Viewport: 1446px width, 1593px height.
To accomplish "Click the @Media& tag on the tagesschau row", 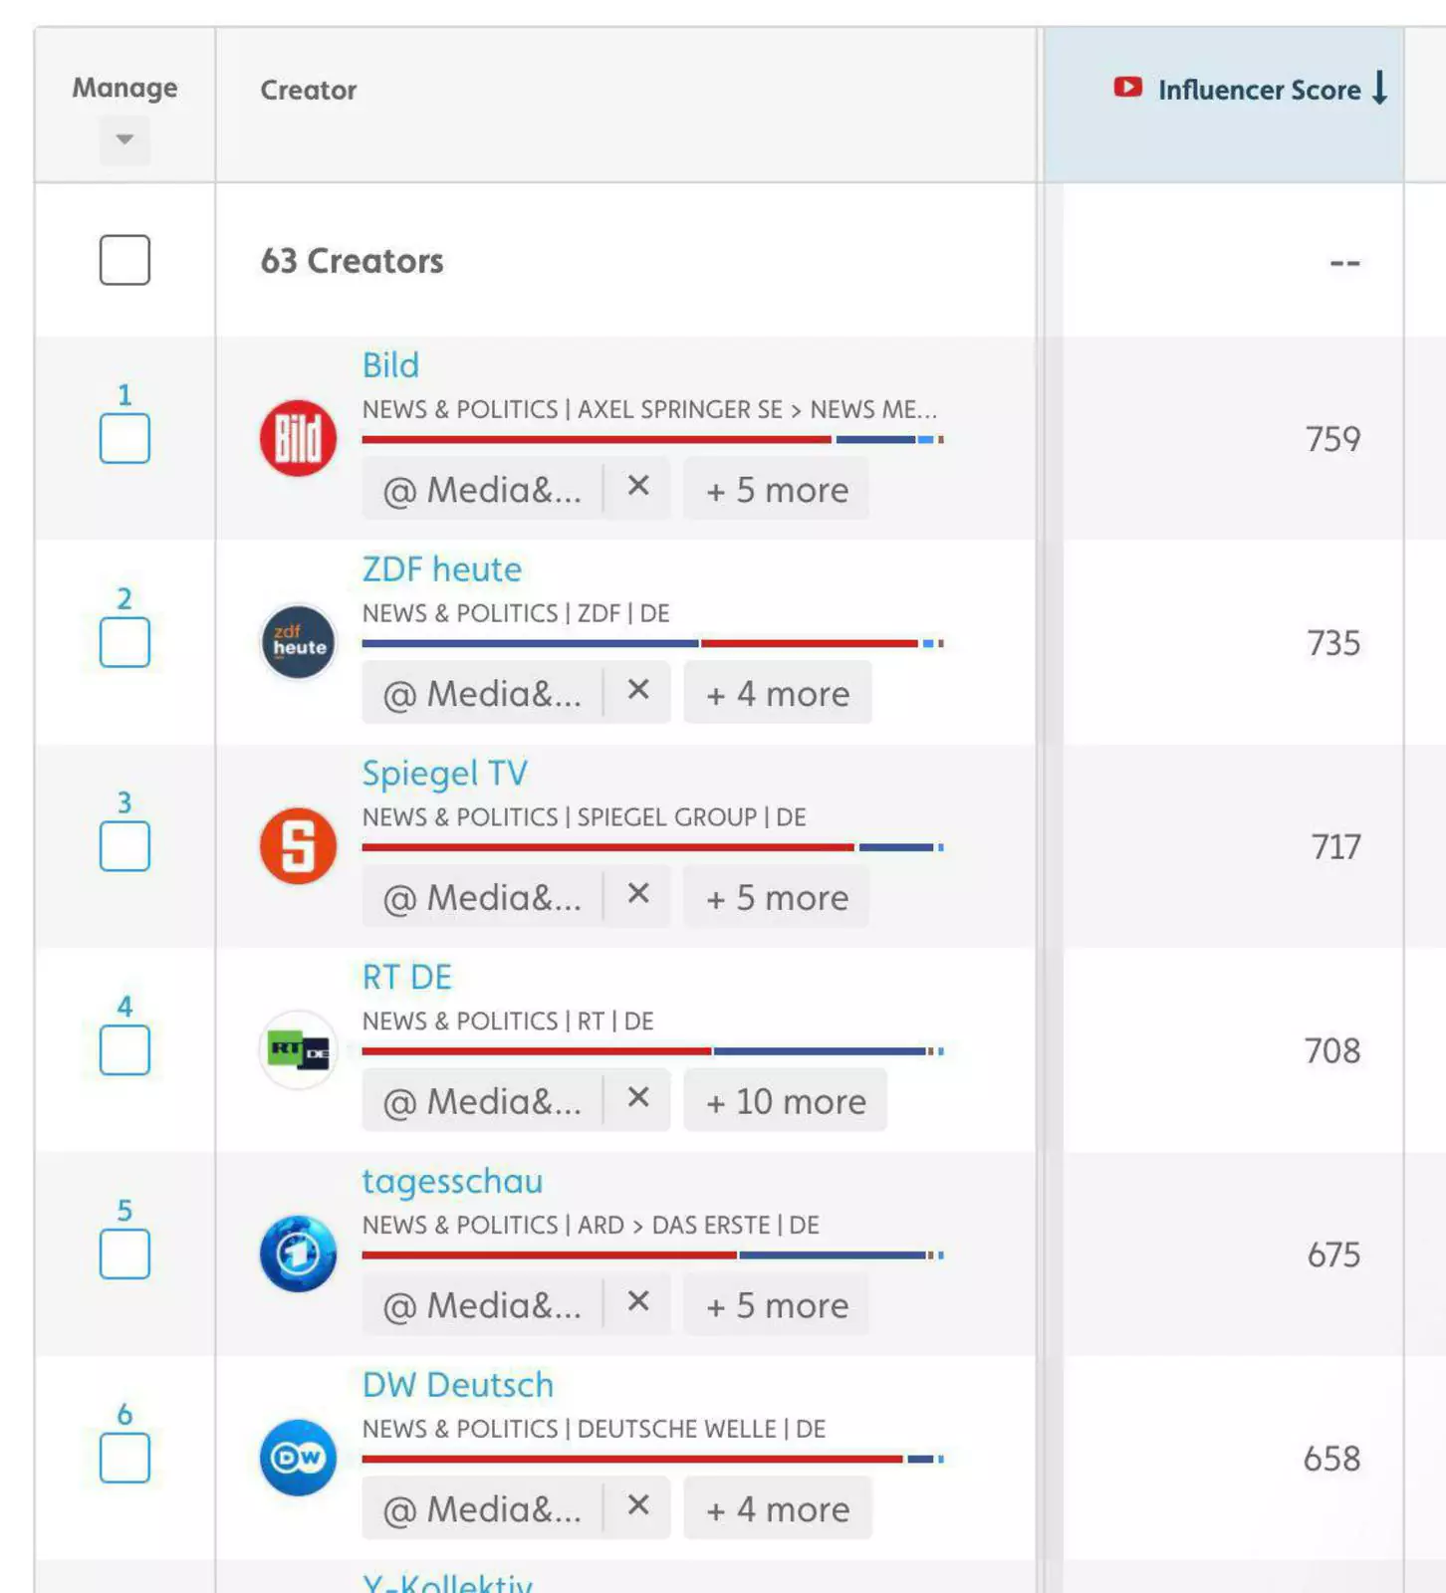I will (483, 1305).
